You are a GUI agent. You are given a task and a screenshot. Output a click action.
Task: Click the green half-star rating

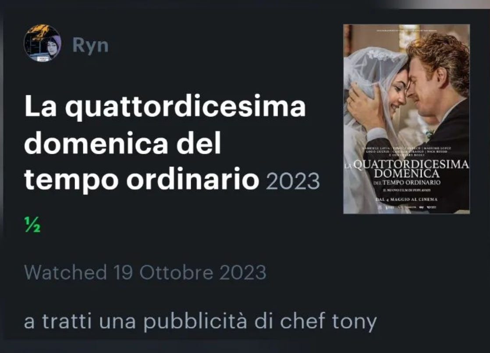coord(32,225)
